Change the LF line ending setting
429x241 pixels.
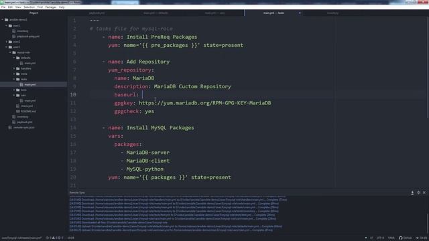point(371,238)
